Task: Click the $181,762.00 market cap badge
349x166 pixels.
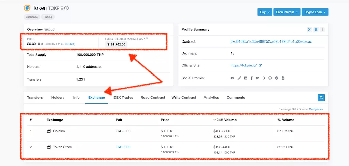Action: tap(116, 44)
